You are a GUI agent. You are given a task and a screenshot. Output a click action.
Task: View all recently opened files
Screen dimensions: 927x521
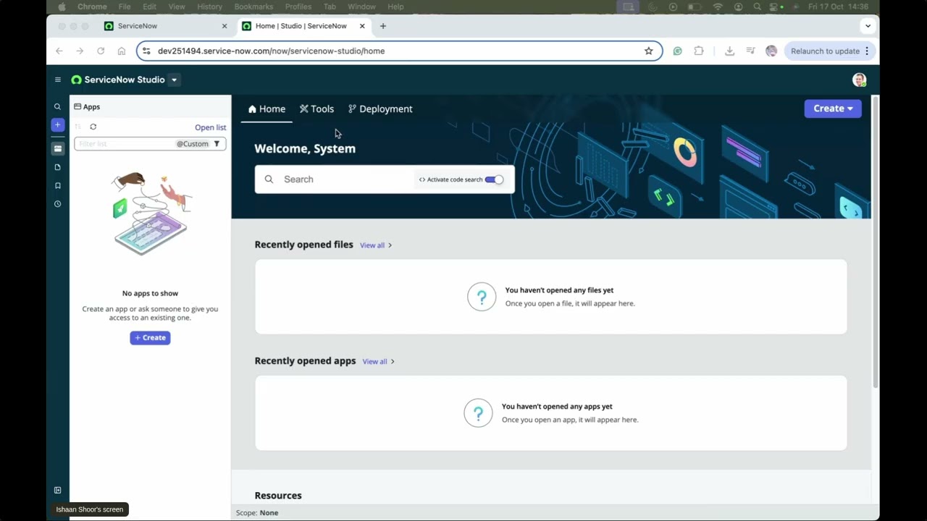(376, 245)
